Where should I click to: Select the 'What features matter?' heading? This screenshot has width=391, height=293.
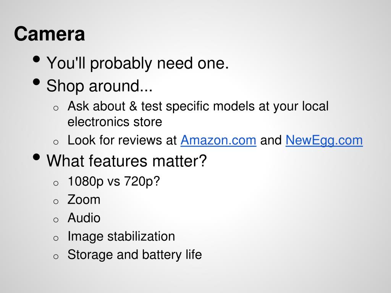tap(127, 161)
